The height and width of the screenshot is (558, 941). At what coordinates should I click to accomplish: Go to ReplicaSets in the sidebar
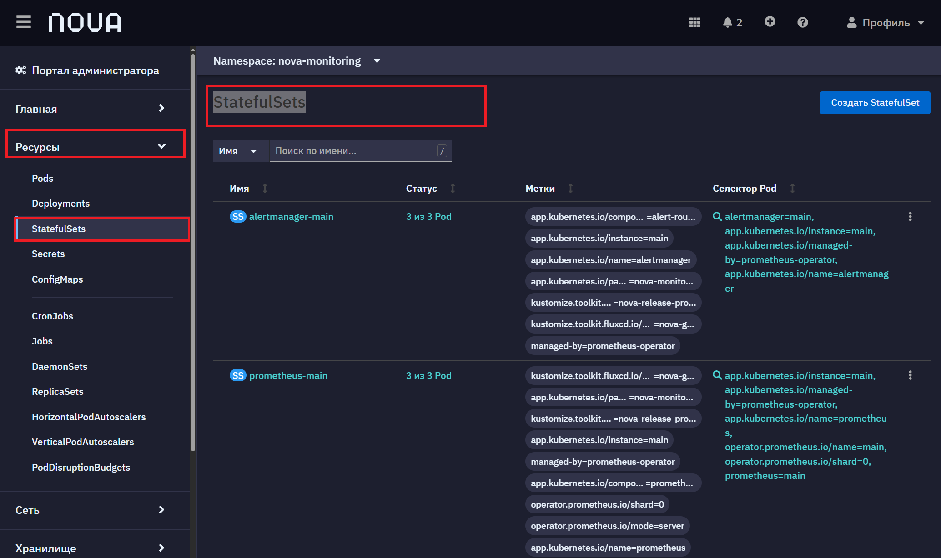click(58, 392)
